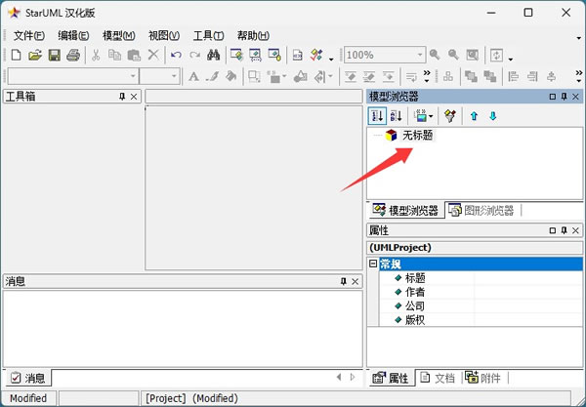Click the Paste clipboard icon
The image size is (586, 407).
134,56
